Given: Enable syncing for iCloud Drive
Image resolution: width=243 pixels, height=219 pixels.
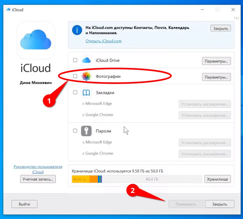Looking at the screenshot, I should (75, 60).
